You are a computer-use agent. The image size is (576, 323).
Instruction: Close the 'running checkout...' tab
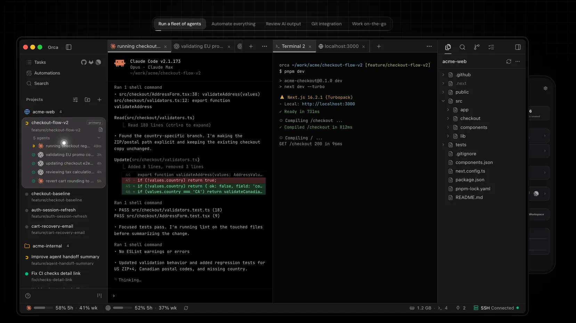(x=165, y=47)
